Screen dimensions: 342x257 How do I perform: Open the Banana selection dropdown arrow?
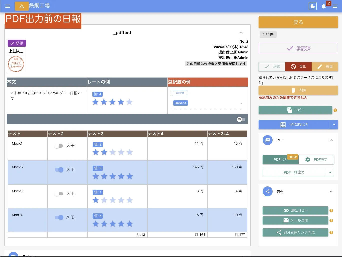pyautogui.click(x=241, y=103)
